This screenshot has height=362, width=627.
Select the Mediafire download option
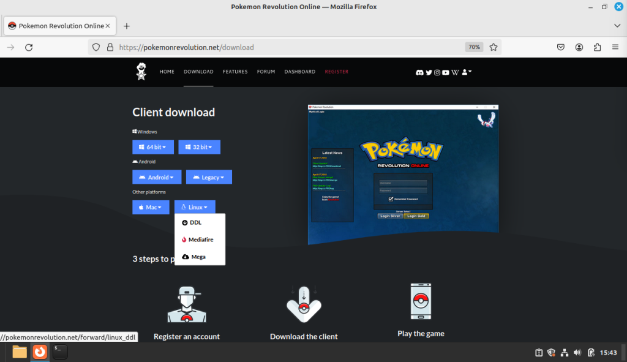click(x=197, y=239)
